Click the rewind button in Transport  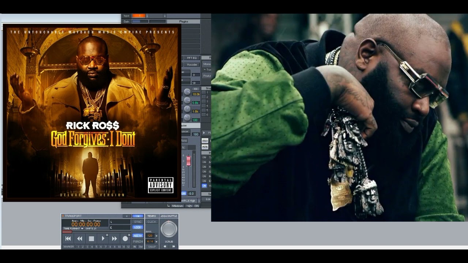coord(80,239)
